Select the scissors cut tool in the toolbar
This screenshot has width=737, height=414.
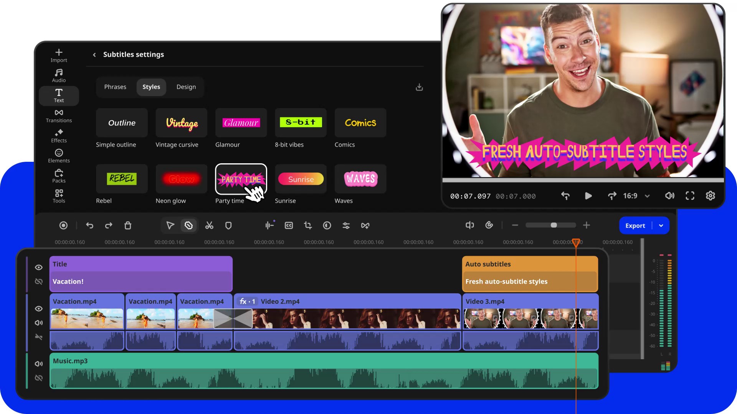(209, 225)
